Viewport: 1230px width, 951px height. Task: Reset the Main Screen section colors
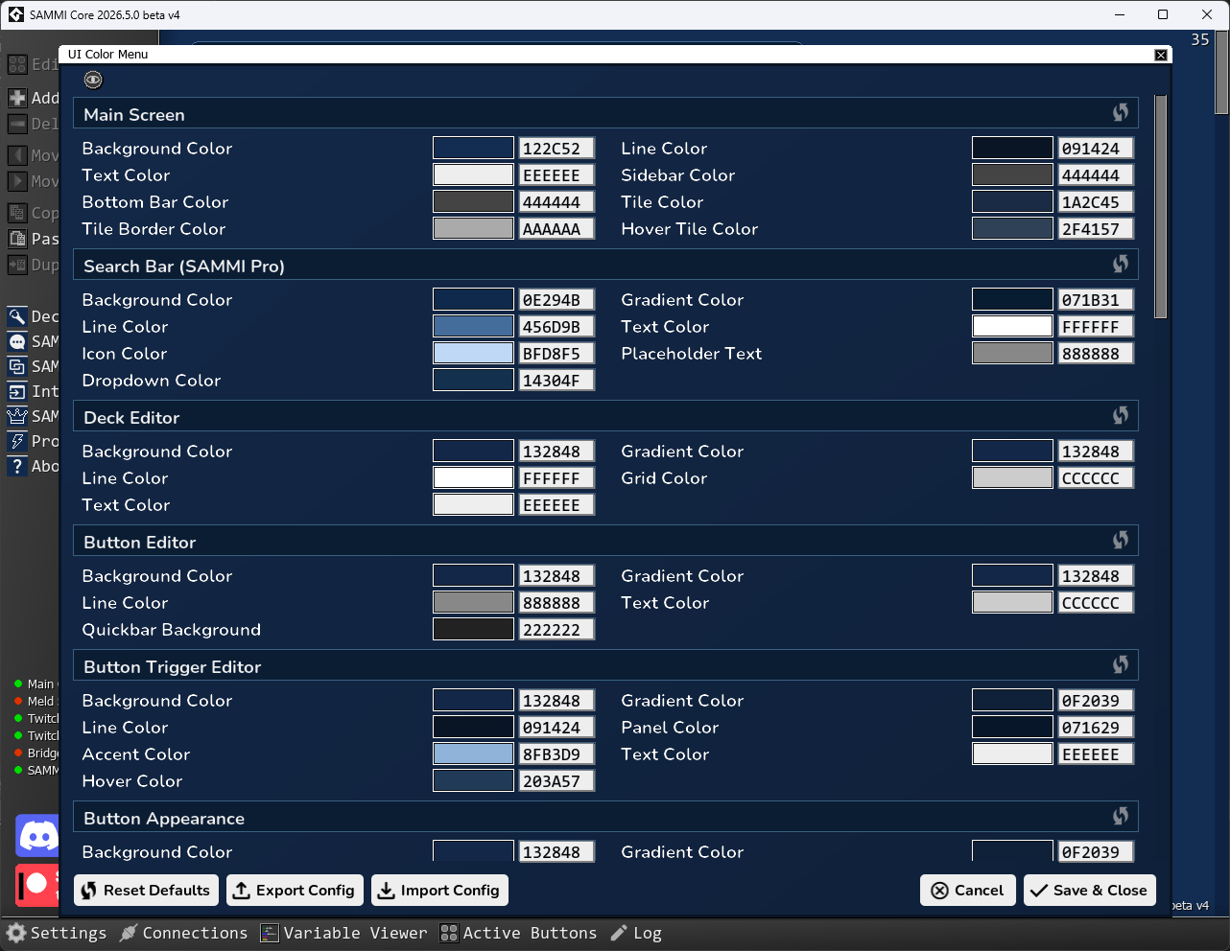click(1120, 113)
